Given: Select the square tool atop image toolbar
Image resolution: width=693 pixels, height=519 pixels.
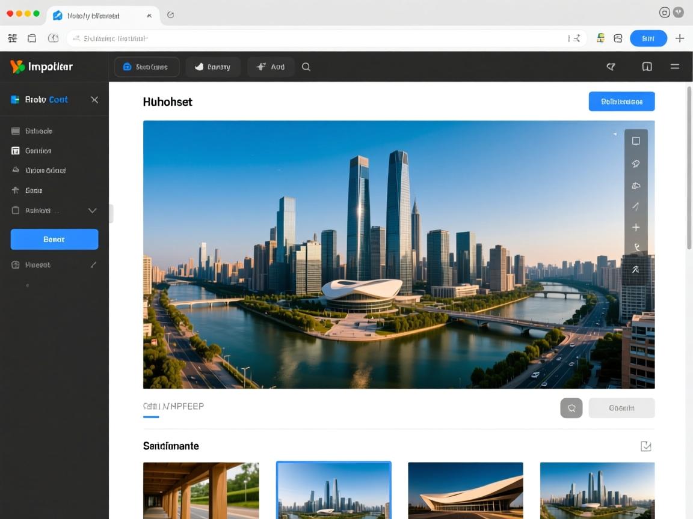Looking at the screenshot, I should 636,141.
